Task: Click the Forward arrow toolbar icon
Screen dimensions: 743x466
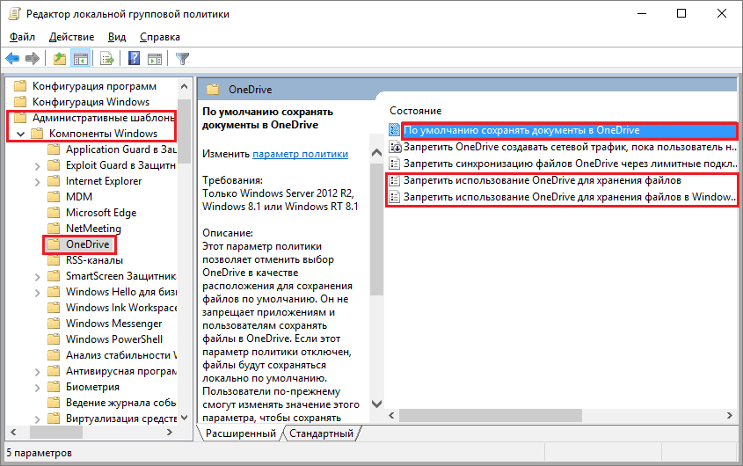Action: click(x=33, y=59)
